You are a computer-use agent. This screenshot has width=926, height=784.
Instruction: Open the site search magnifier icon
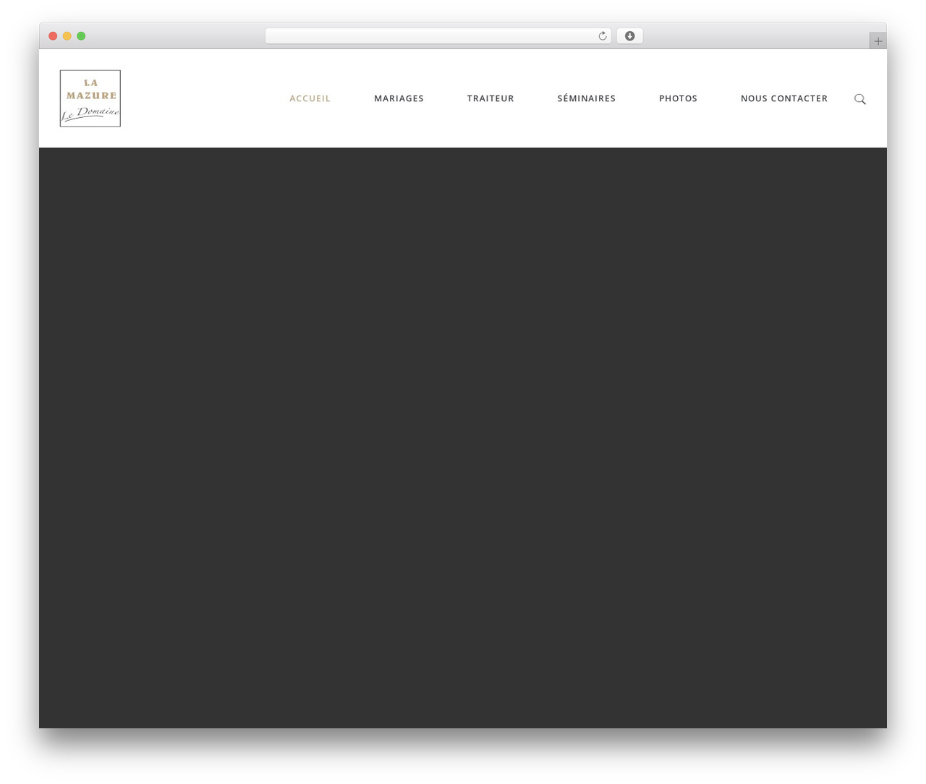[x=859, y=99]
